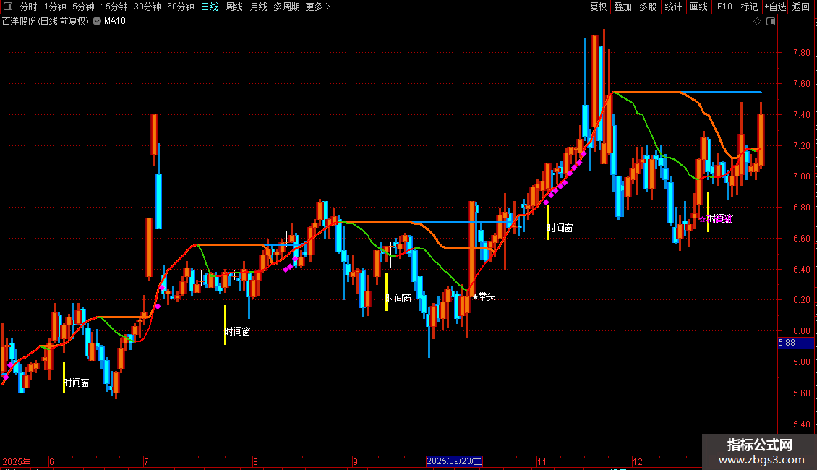Click the 6.00 price axis label
The image size is (817, 470).
point(801,331)
